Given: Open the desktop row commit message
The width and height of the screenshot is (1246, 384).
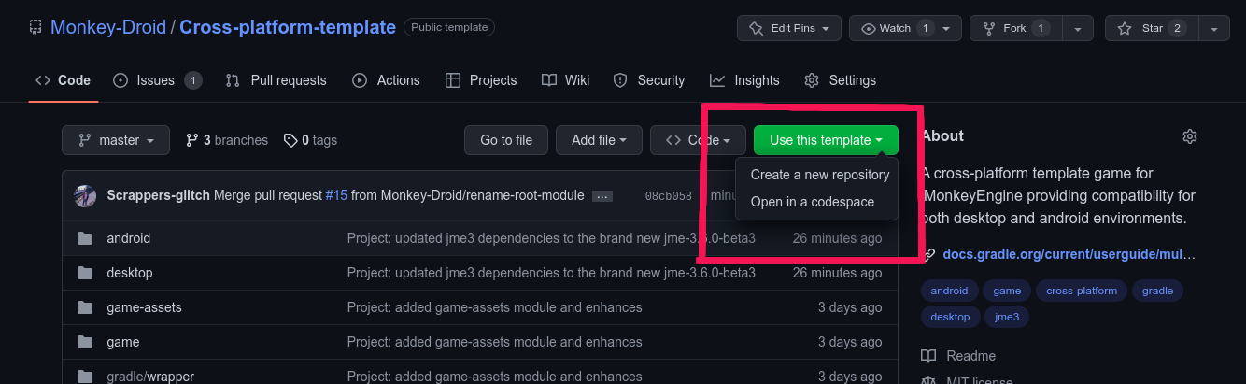Looking at the screenshot, I should 551,273.
